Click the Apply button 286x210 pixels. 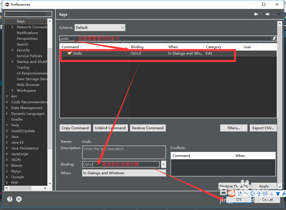click(x=264, y=186)
